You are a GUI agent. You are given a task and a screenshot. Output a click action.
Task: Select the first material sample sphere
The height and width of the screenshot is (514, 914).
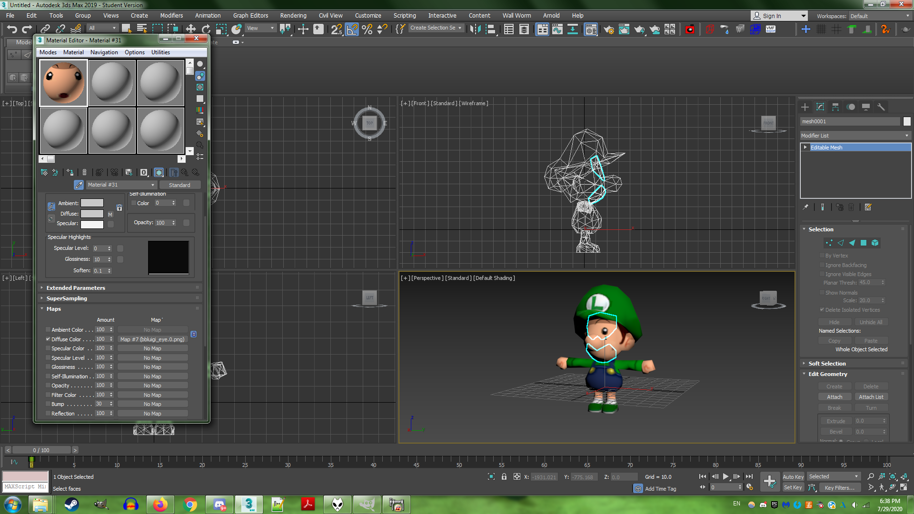pyautogui.click(x=63, y=82)
